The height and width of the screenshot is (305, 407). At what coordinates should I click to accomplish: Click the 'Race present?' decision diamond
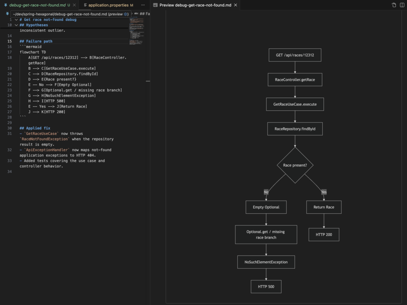click(295, 165)
